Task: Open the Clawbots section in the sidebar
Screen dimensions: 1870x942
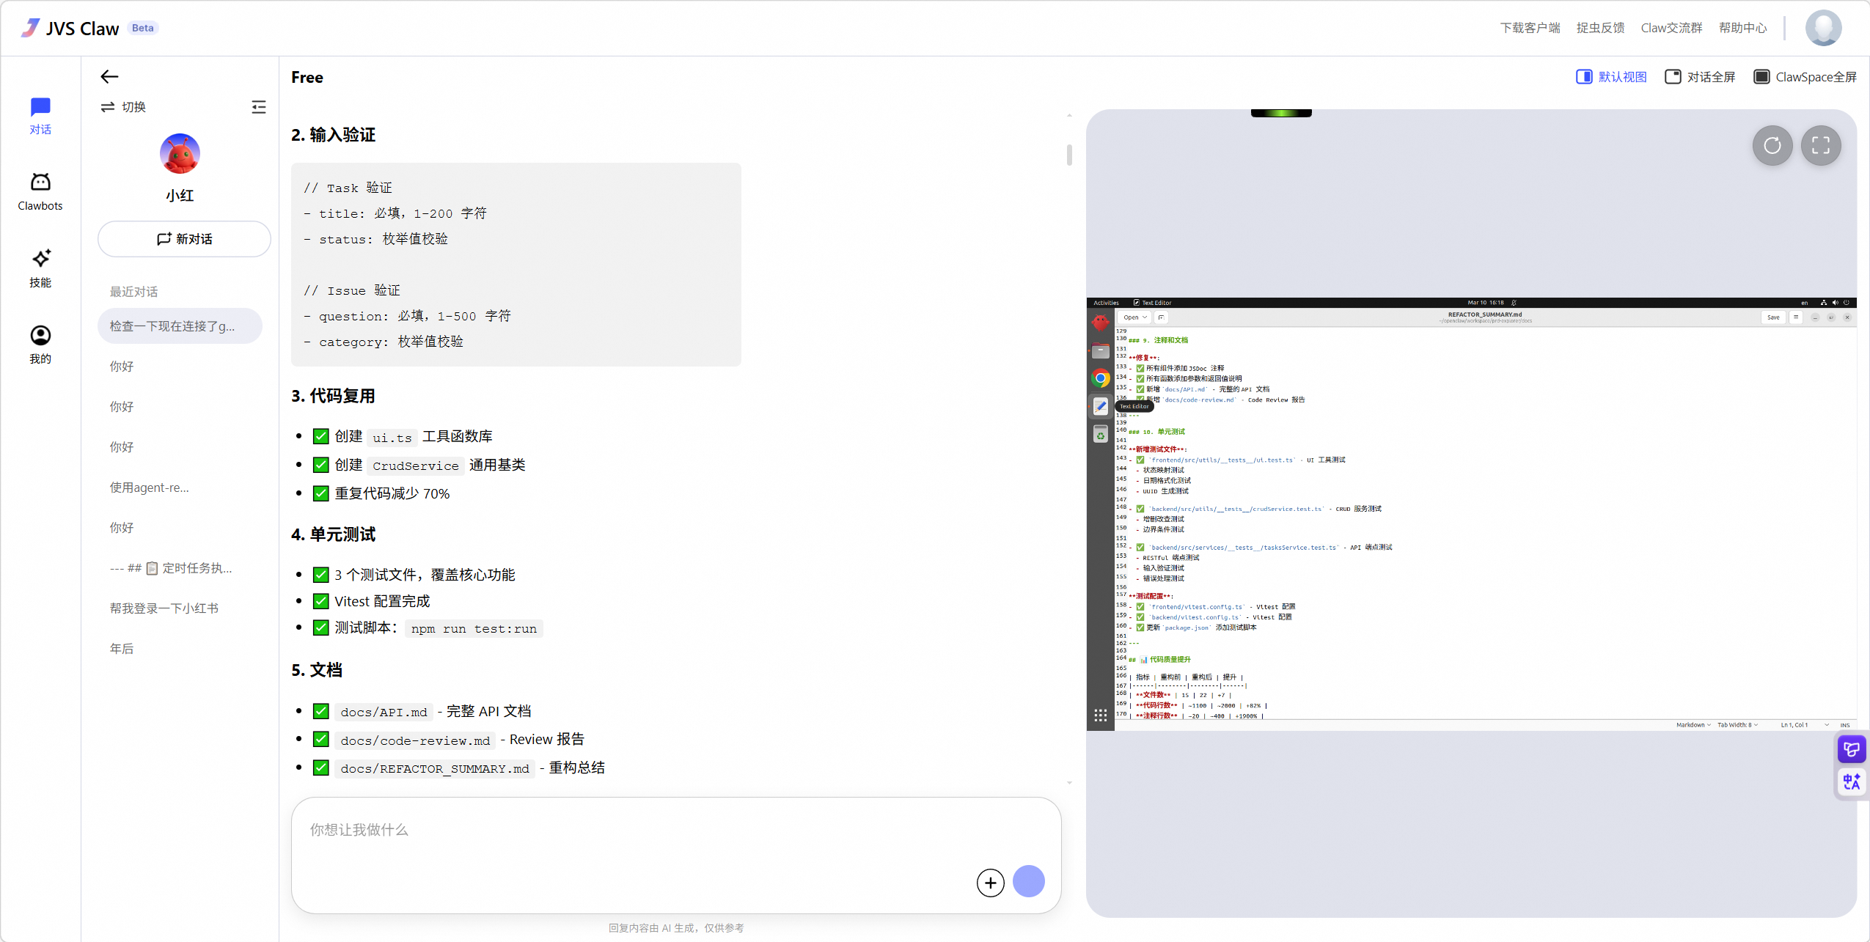Action: click(40, 190)
